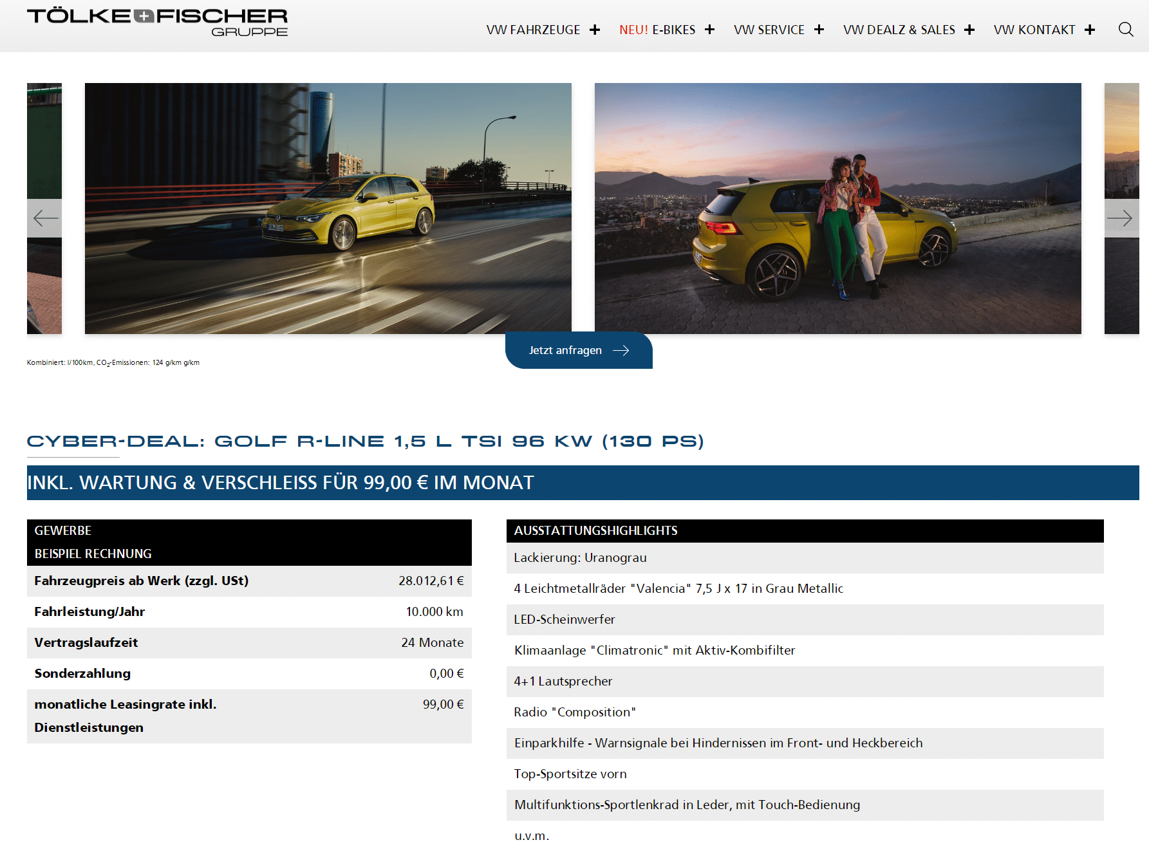Click the Ausstattungshighlights header
Image resolution: width=1149 pixels, height=858 pixels.
coord(805,531)
